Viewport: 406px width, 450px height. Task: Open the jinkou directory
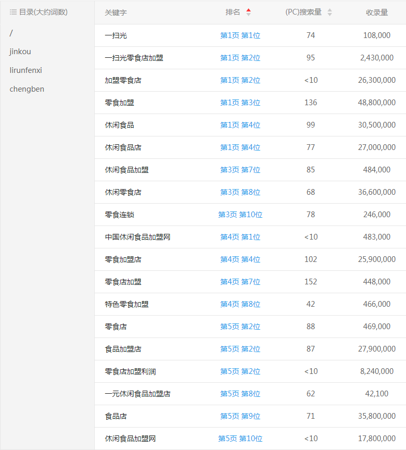20,52
